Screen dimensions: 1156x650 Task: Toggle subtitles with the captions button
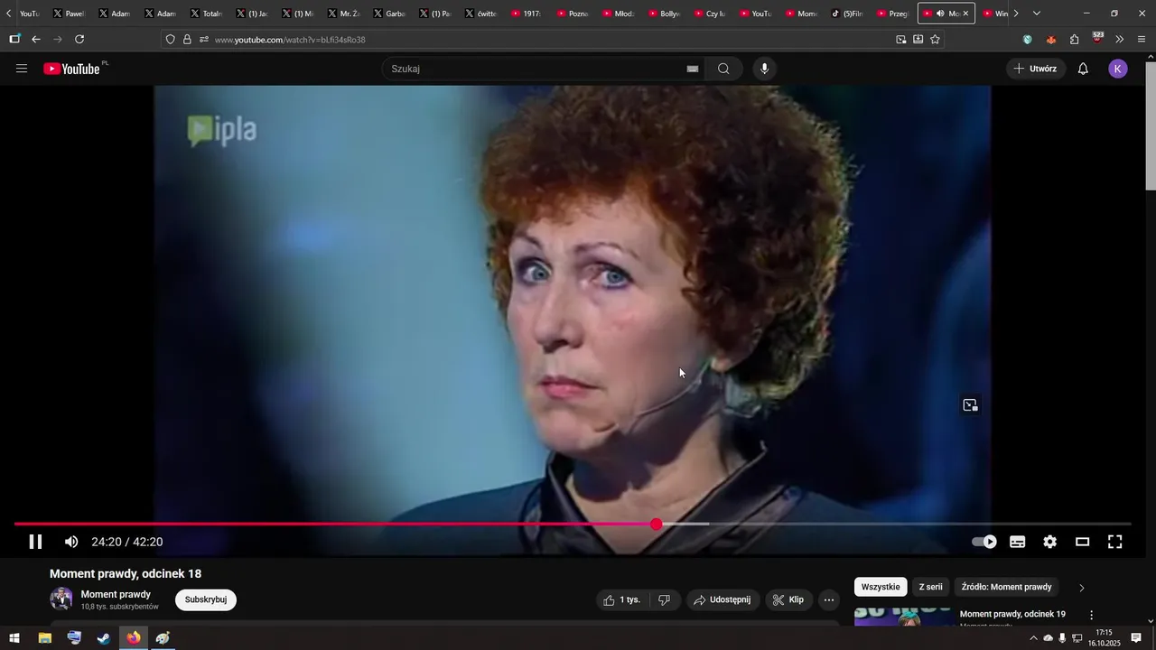pyautogui.click(x=1018, y=542)
